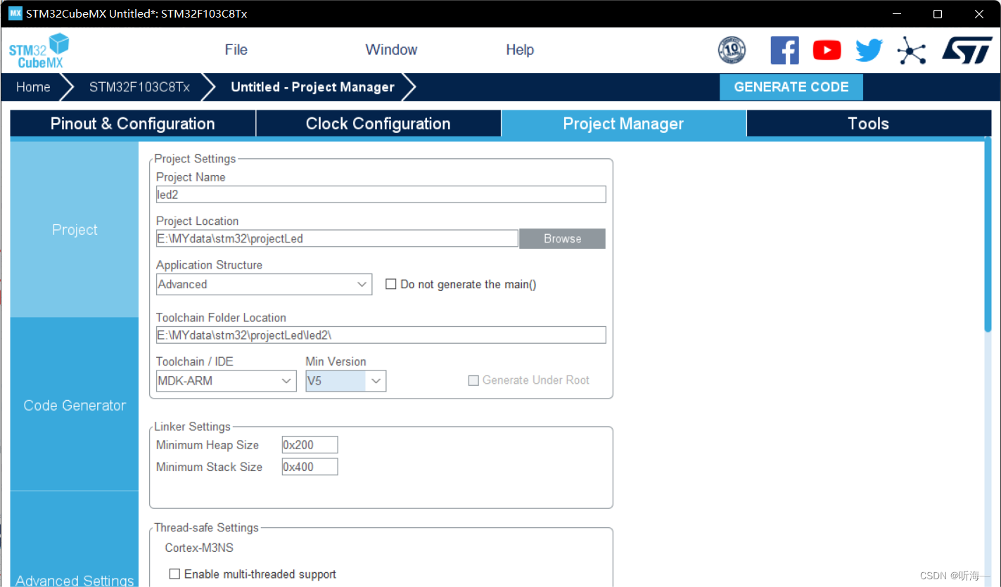Click Untitled - Project Manager breadcrumb
1001x587 pixels.
[312, 87]
